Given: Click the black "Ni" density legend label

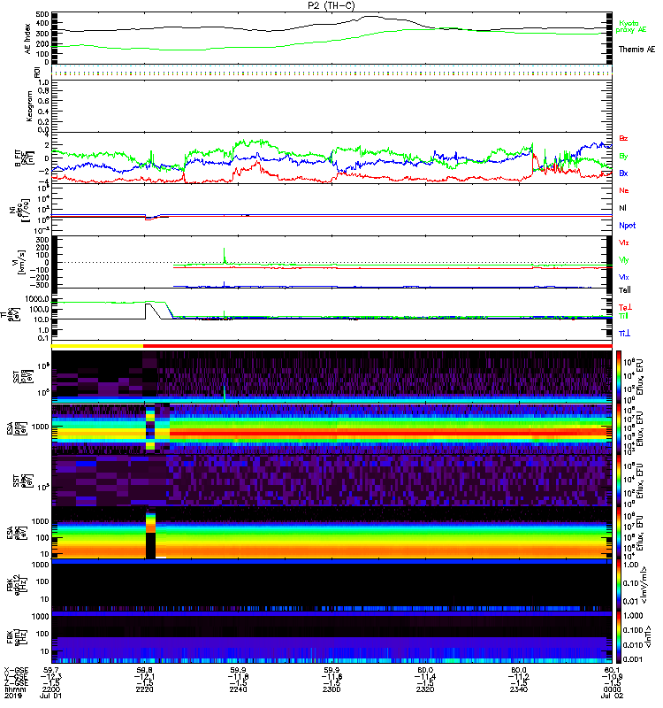Looking at the screenshot, I should [622, 208].
